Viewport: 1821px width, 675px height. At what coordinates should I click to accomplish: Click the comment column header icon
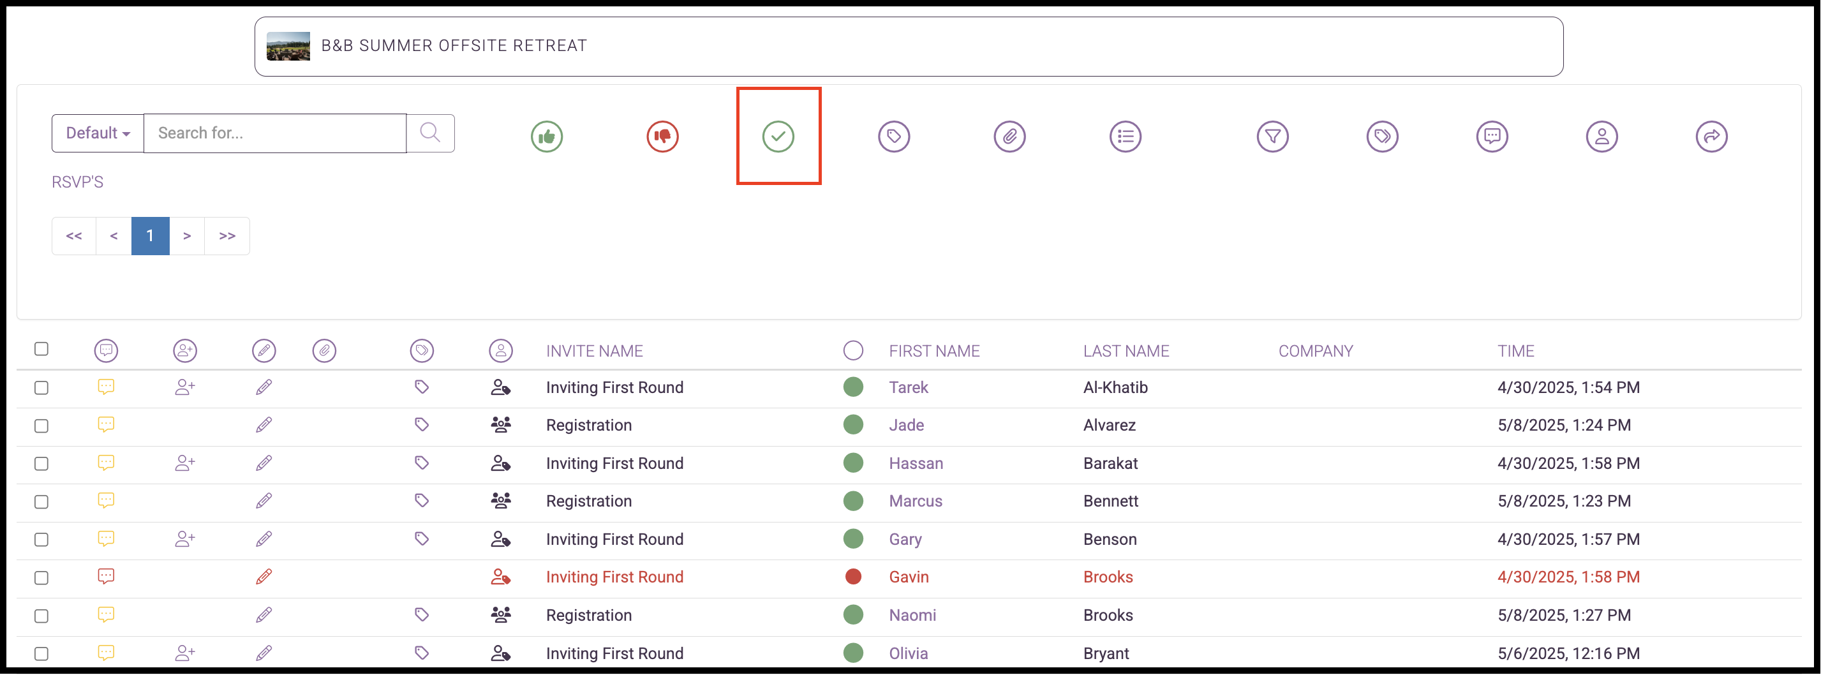coord(106,350)
